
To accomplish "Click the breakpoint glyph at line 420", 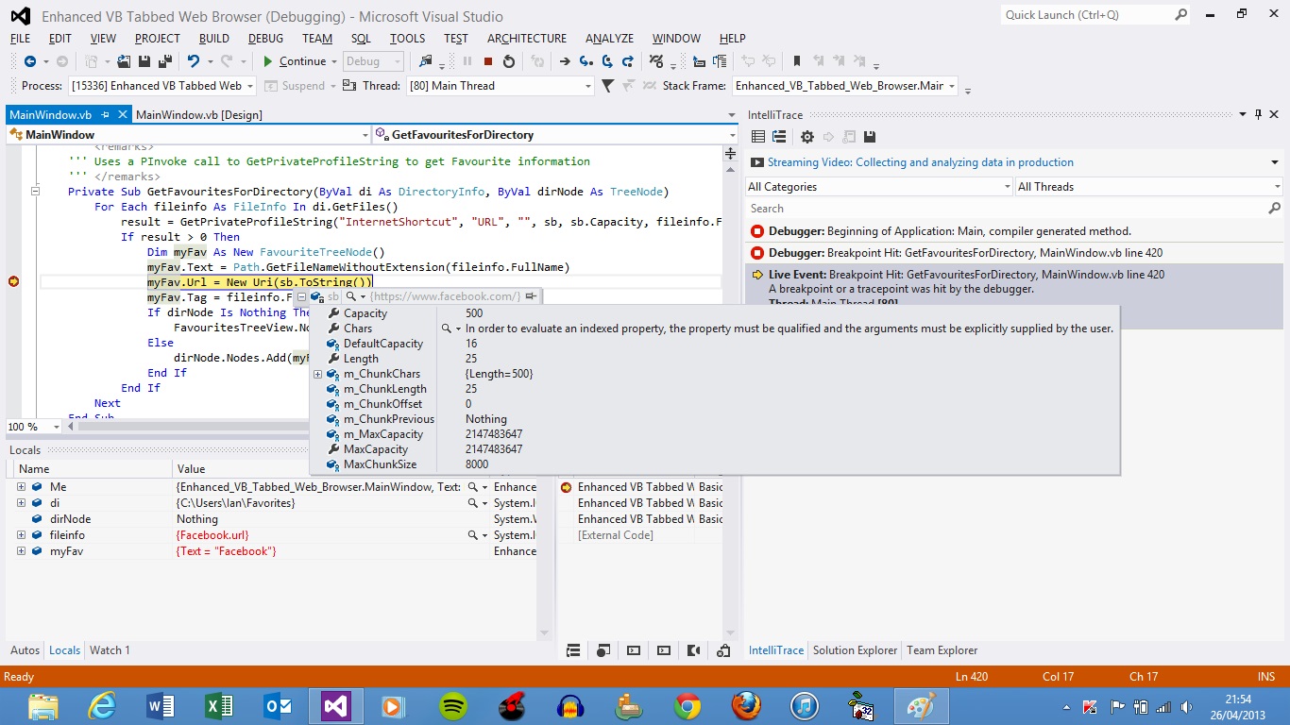I will (x=13, y=281).
